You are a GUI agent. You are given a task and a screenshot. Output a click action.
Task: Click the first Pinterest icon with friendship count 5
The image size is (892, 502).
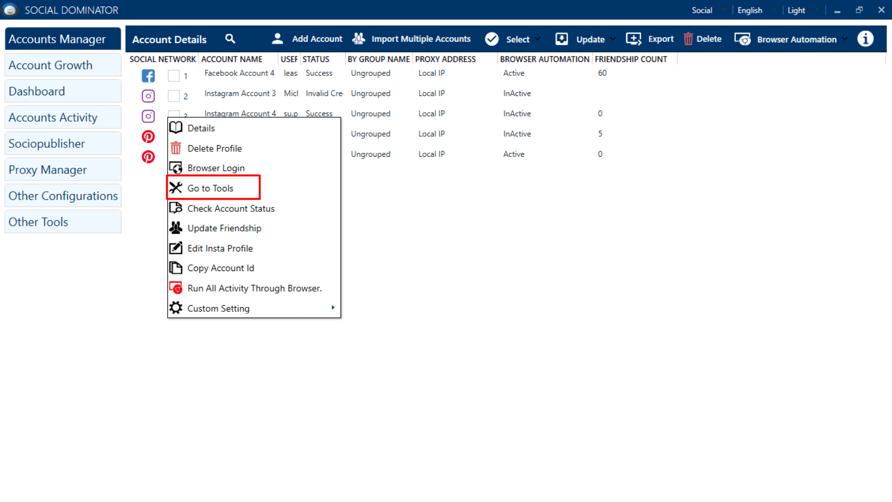(x=148, y=137)
